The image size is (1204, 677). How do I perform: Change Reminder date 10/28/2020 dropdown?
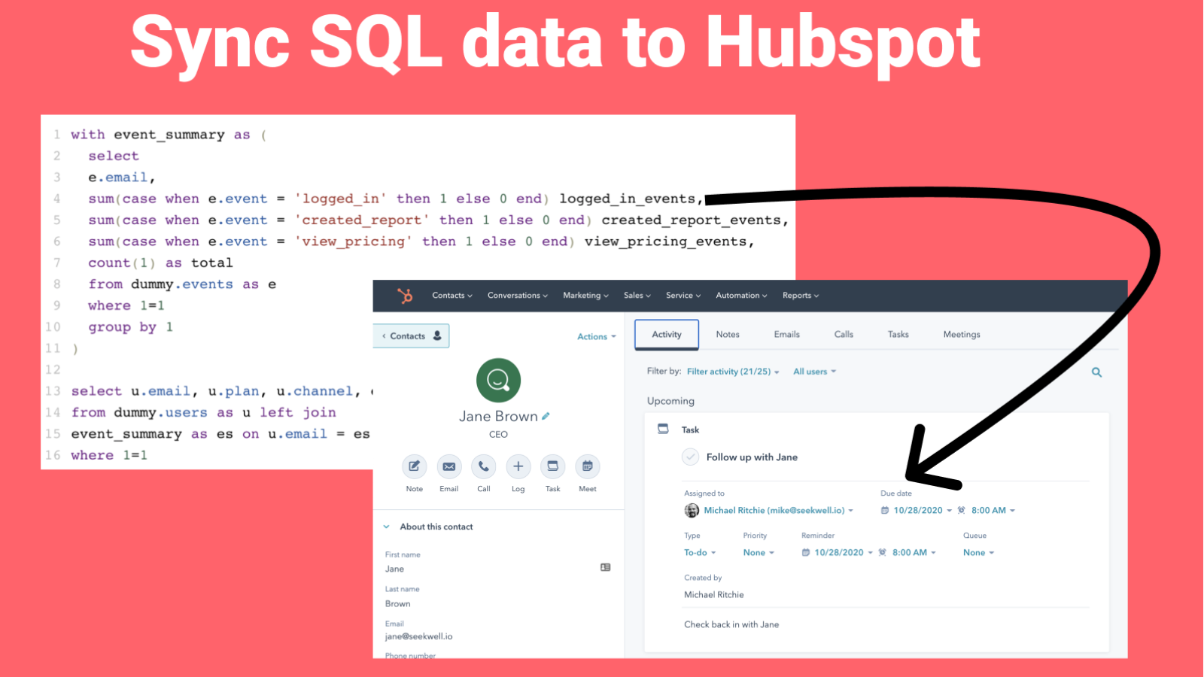click(x=844, y=553)
